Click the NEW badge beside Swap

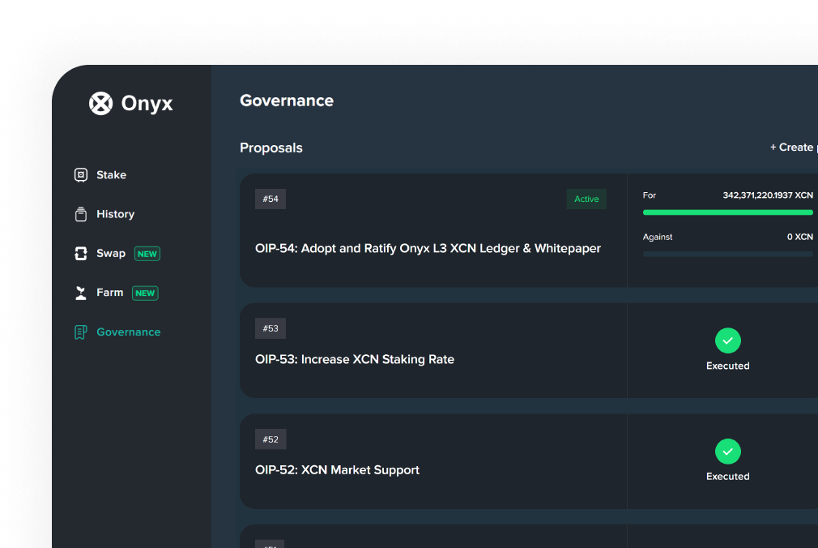pos(147,254)
